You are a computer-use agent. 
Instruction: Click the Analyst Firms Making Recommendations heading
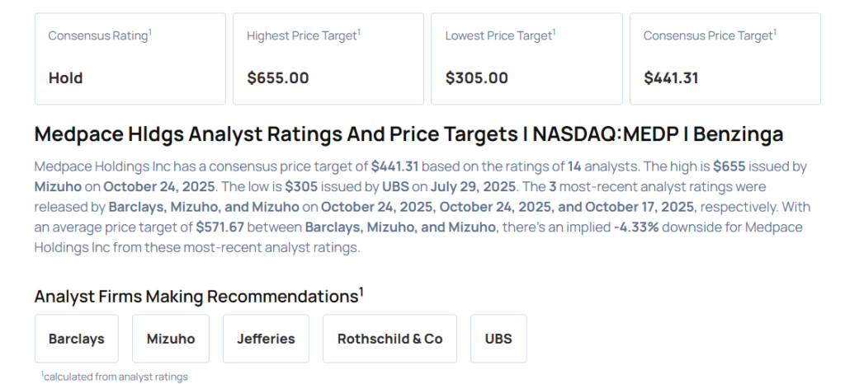coord(198,297)
